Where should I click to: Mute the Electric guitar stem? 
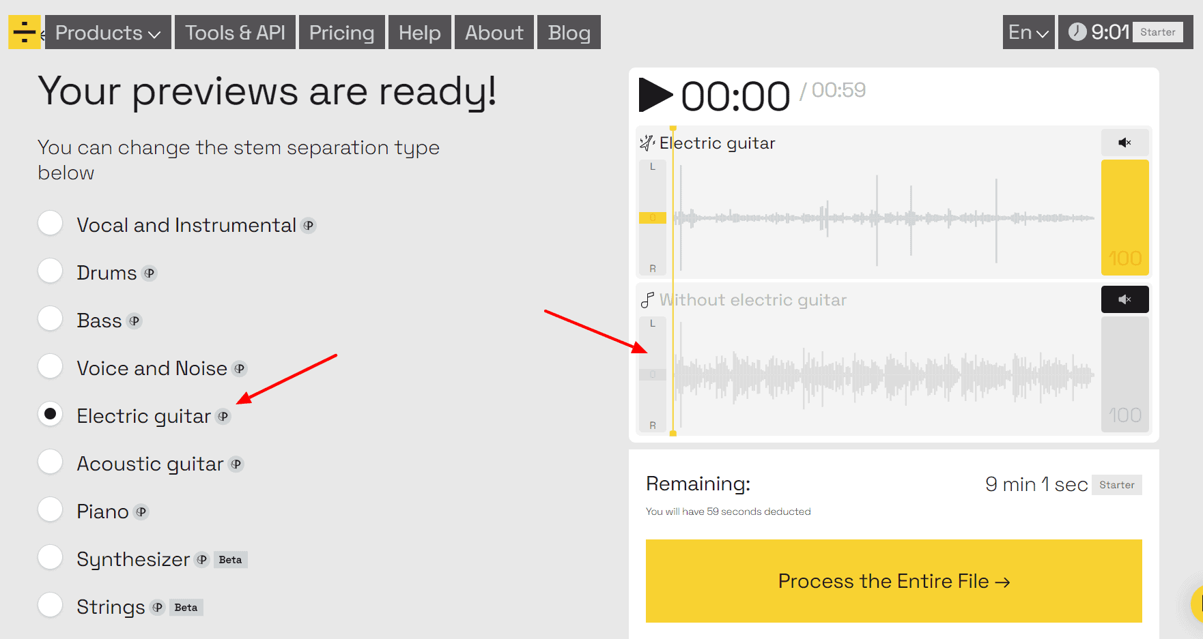1124,143
